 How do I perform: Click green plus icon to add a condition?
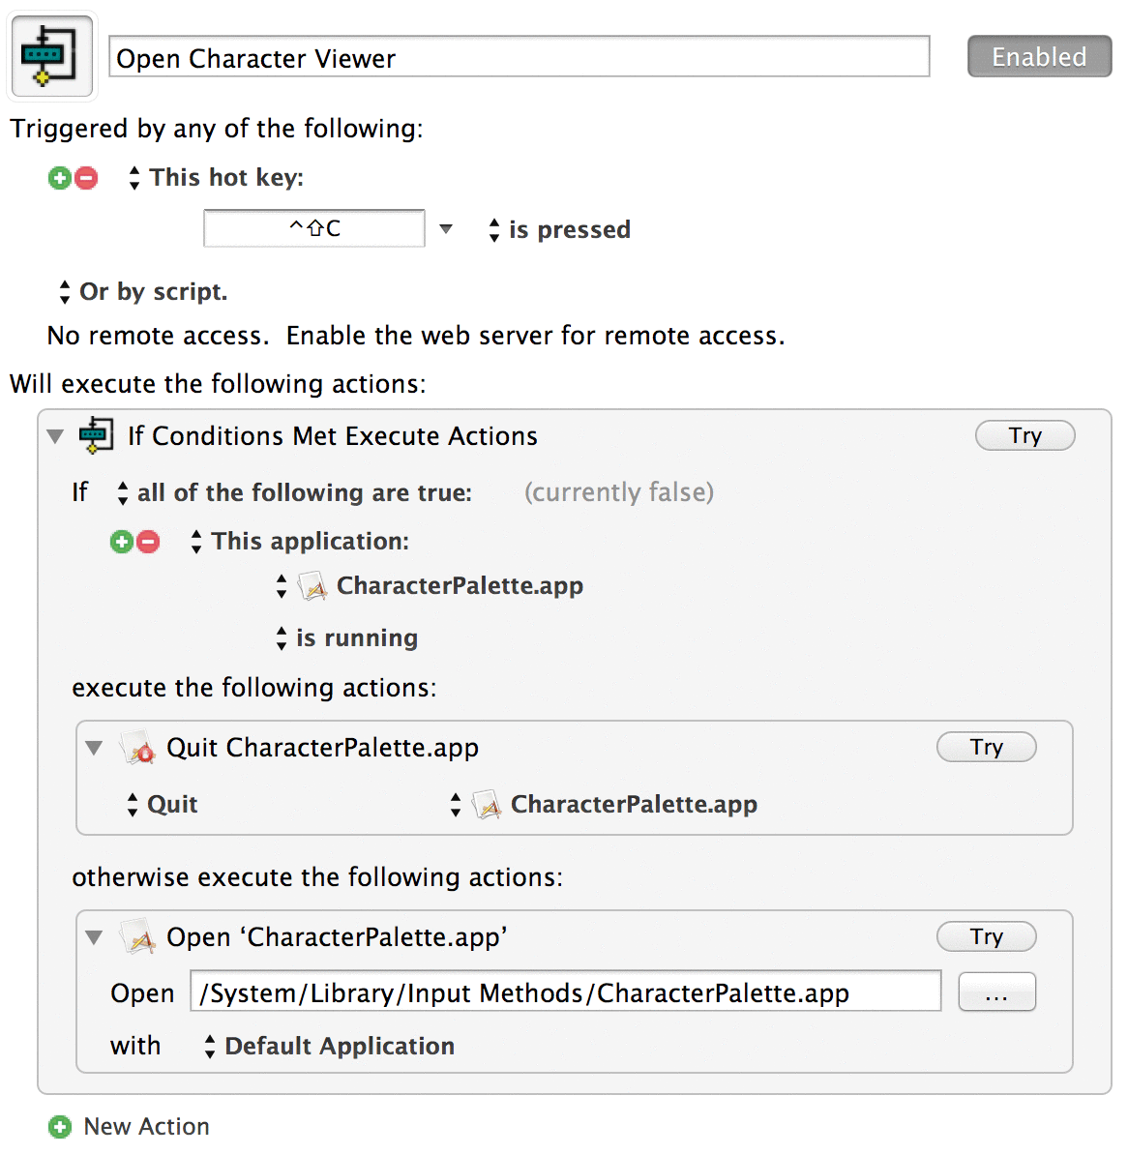[122, 542]
